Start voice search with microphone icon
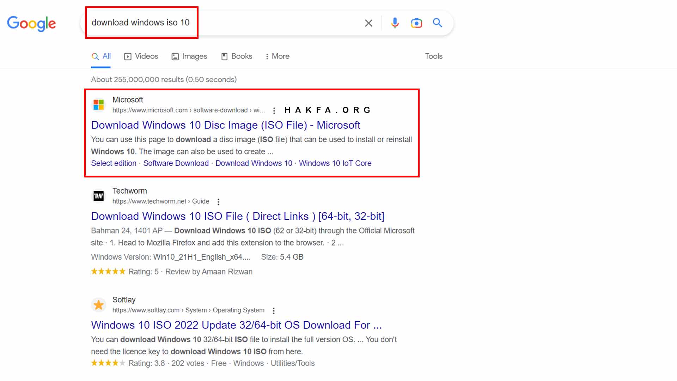Screen dimensions: 677x381 click(395, 23)
